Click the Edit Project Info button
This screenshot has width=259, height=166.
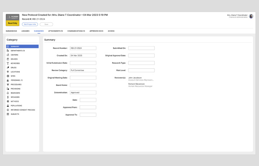tap(30, 24)
